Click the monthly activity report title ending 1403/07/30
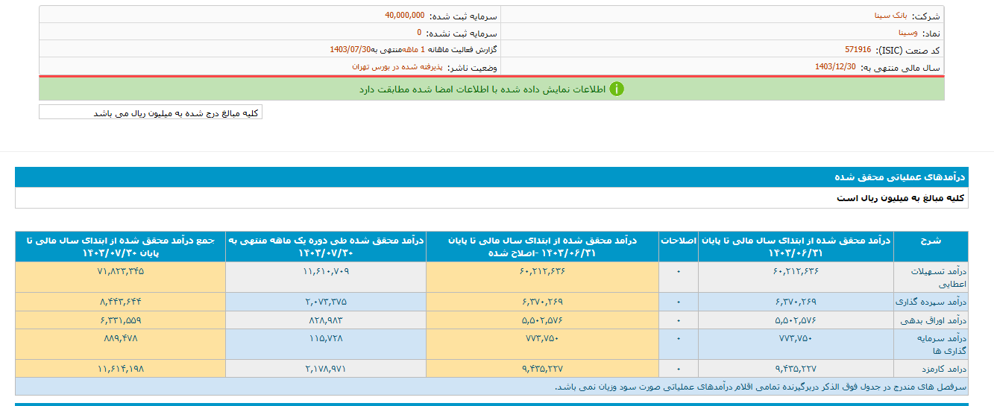This screenshot has height=406, width=994. pyautogui.click(x=414, y=50)
